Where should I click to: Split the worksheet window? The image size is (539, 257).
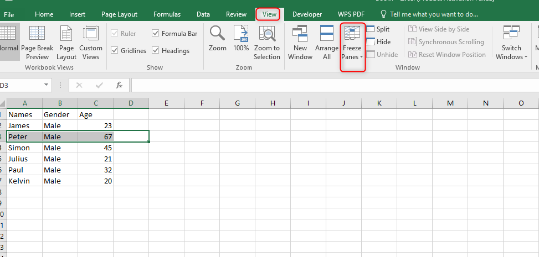click(x=378, y=29)
